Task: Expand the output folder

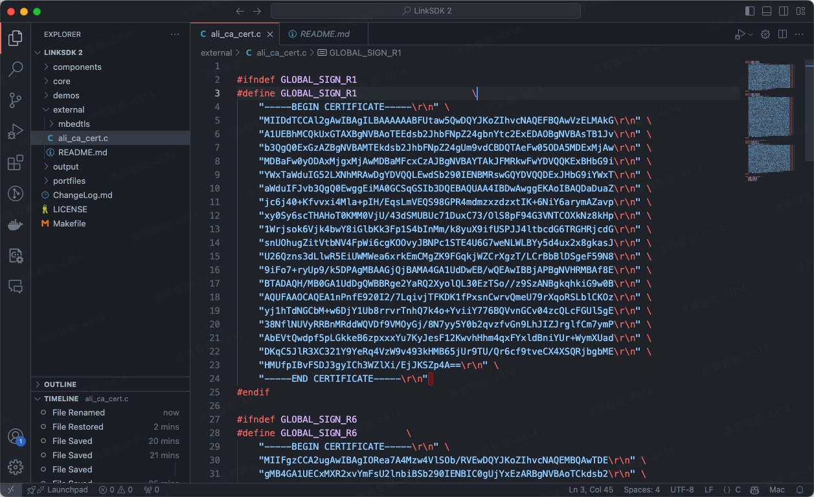Action: 110,167
